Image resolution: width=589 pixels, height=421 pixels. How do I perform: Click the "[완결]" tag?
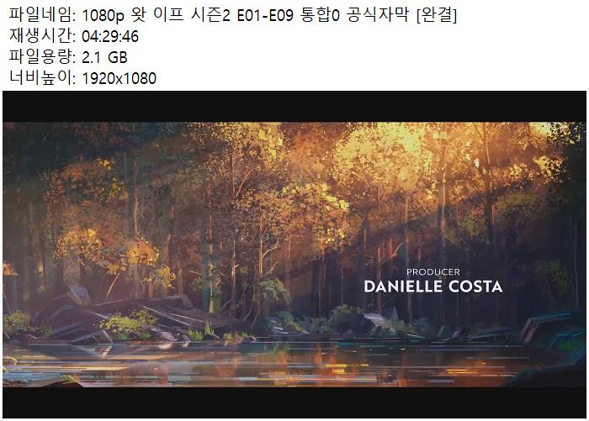point(437,15)
